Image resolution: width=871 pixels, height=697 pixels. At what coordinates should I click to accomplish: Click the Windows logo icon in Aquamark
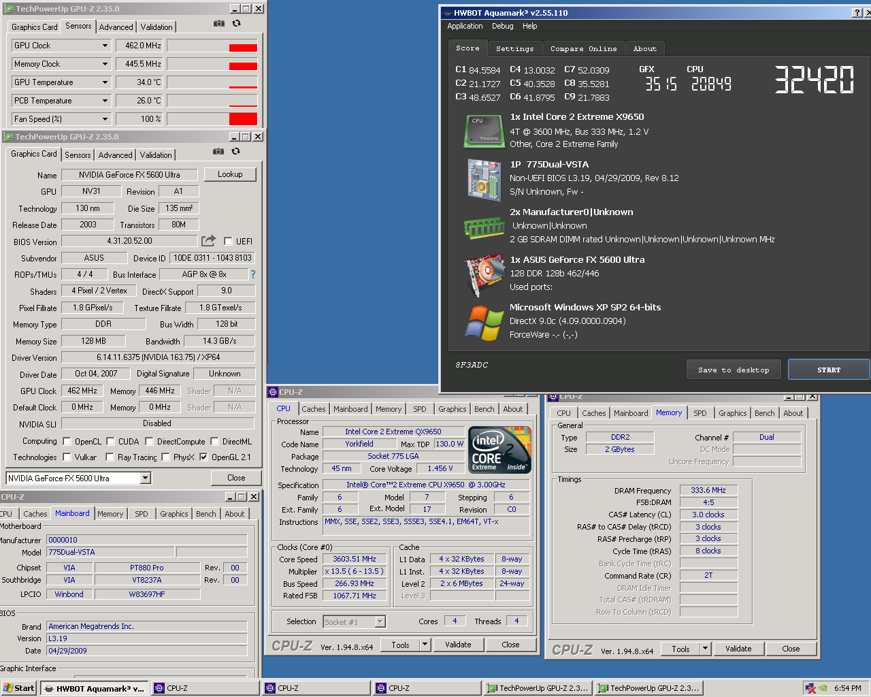[x=484, y=323]
